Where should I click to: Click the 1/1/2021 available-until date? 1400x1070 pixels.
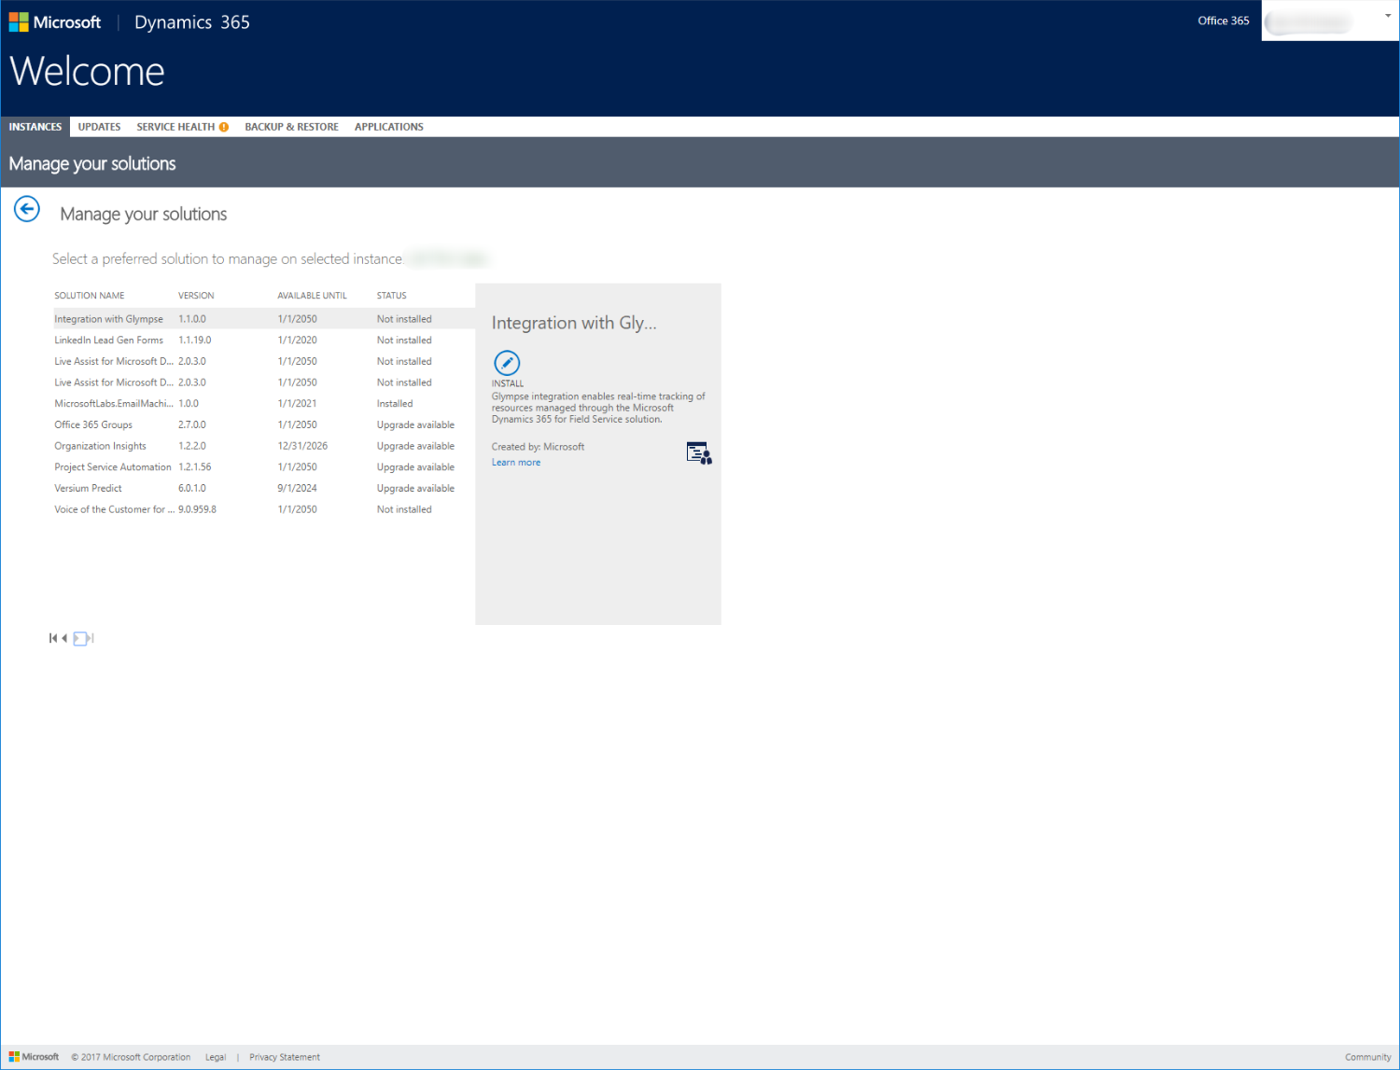pos(297,404)
